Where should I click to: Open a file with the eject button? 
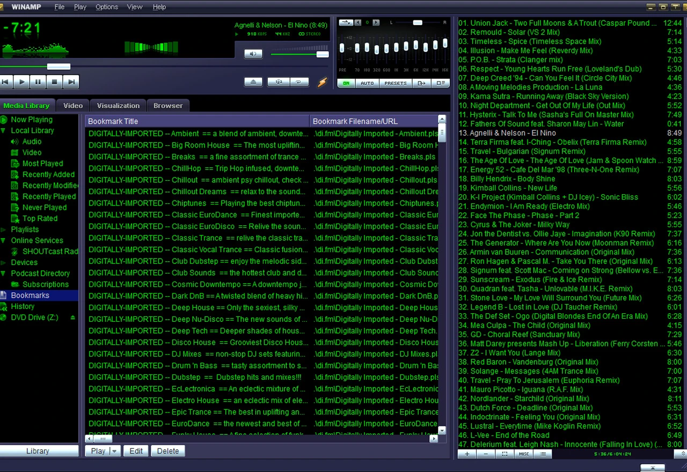(x=253, y=82)
